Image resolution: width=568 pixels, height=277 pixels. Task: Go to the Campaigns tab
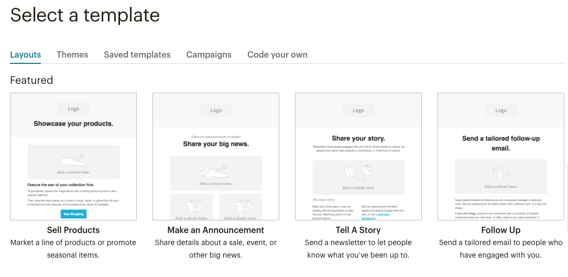tap(209, 54)
